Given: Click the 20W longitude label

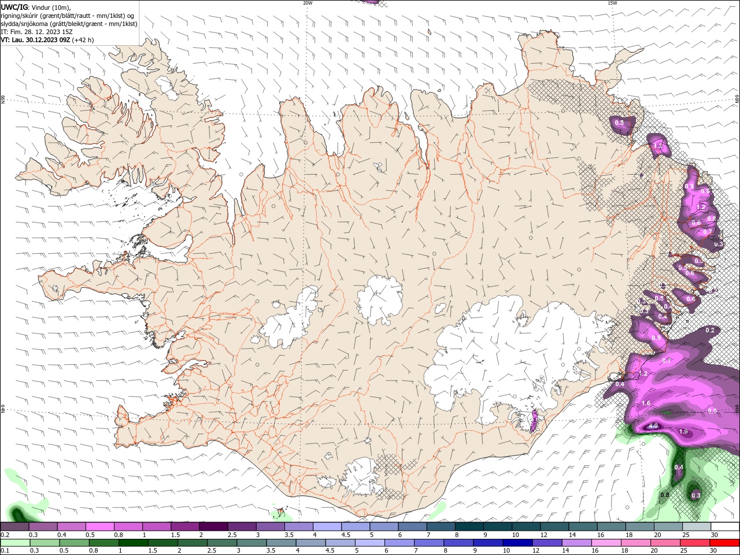Looking at the screenshot, I should pyautogui.click(x=308, y=2).
